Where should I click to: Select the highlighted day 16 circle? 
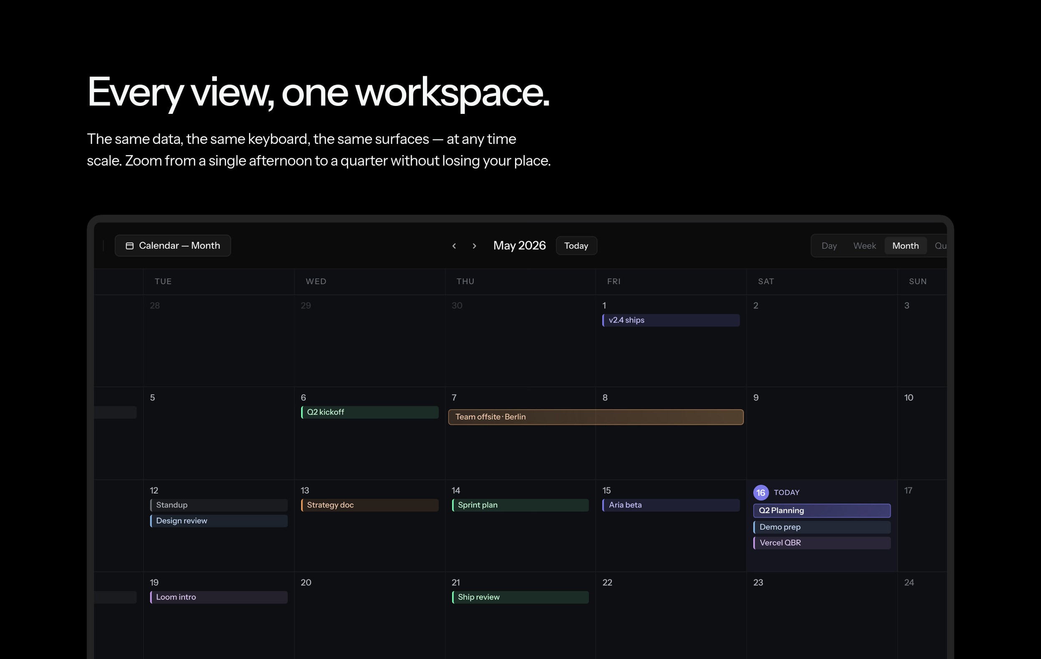pyautogui.click(x=761, y=493)
